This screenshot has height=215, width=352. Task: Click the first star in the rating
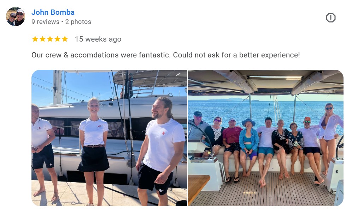click(35, 39)
